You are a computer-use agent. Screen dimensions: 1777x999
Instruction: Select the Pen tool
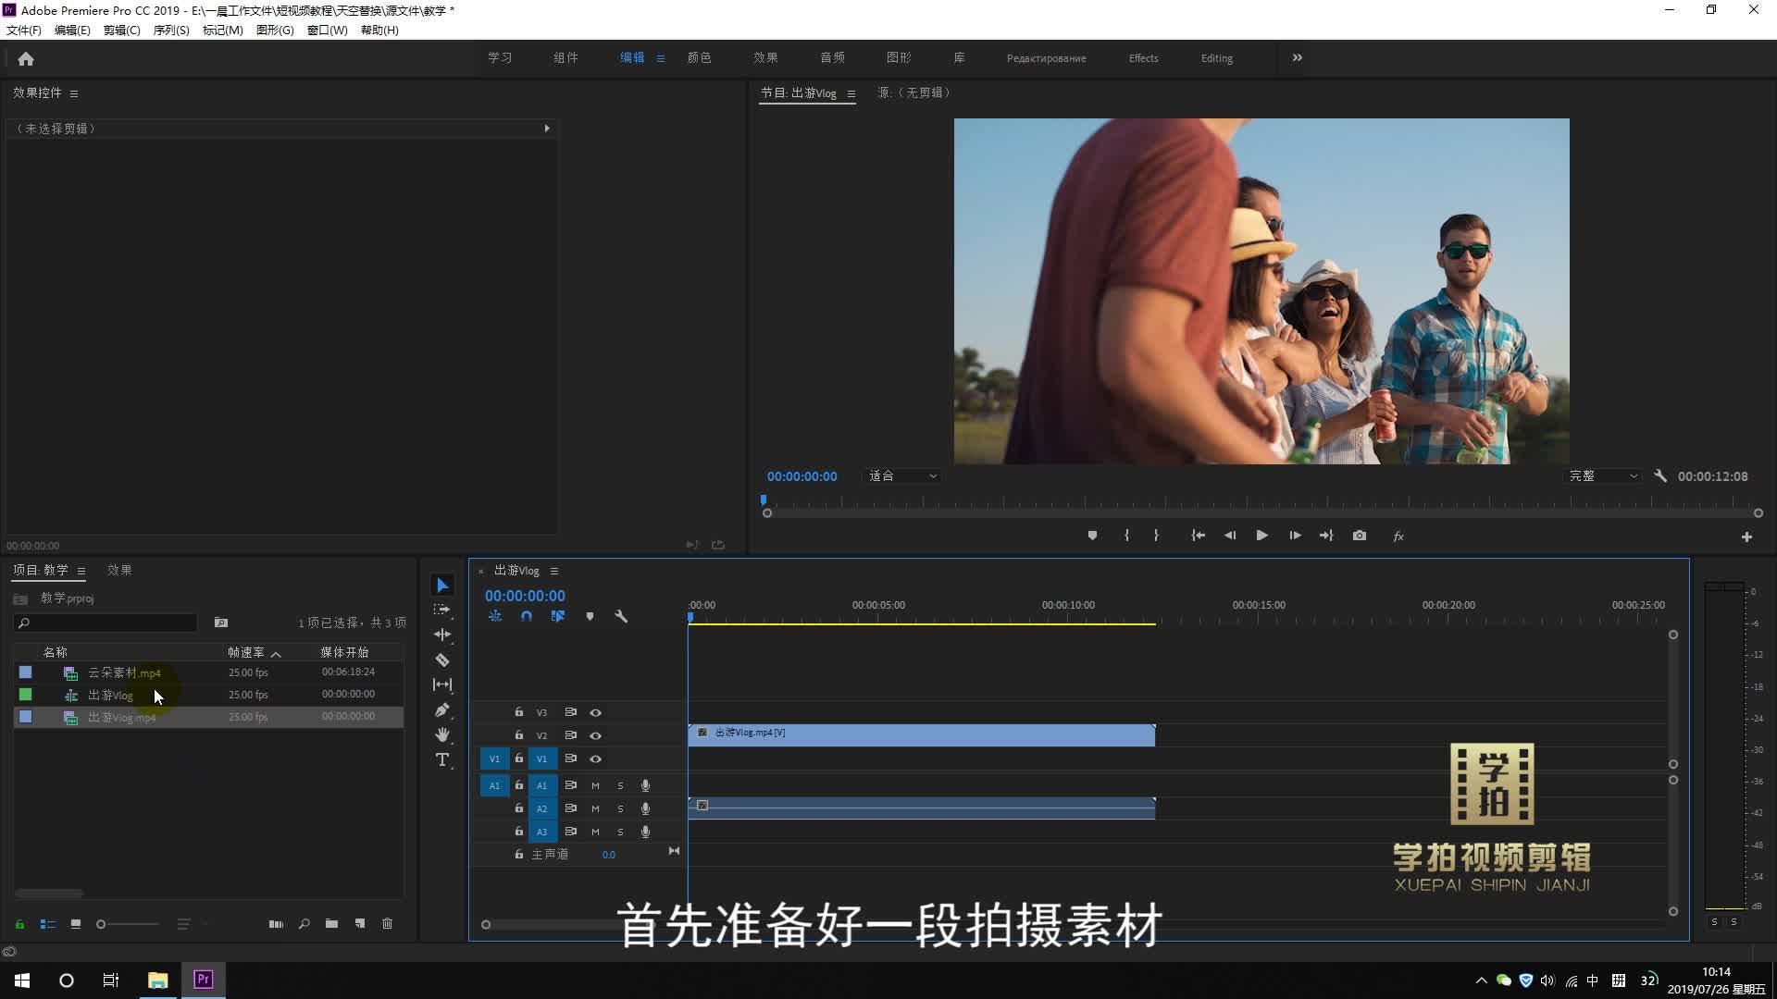[x=442, y=709]
